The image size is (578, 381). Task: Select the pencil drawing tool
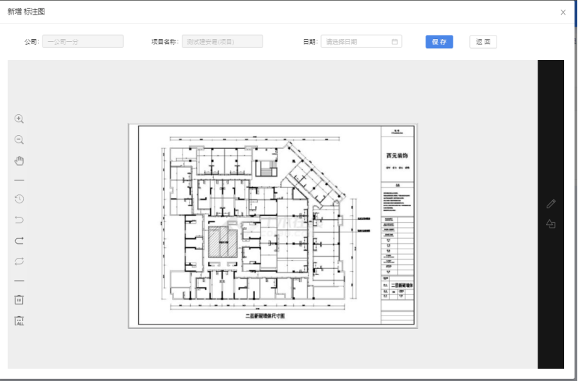click(x=551, y=203)
